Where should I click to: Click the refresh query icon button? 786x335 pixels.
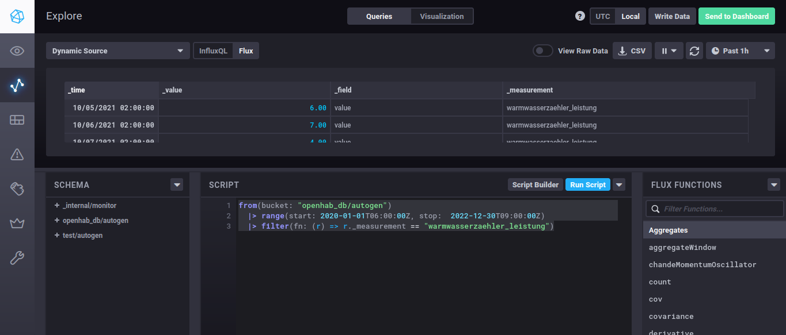click(x=694, y=51)
